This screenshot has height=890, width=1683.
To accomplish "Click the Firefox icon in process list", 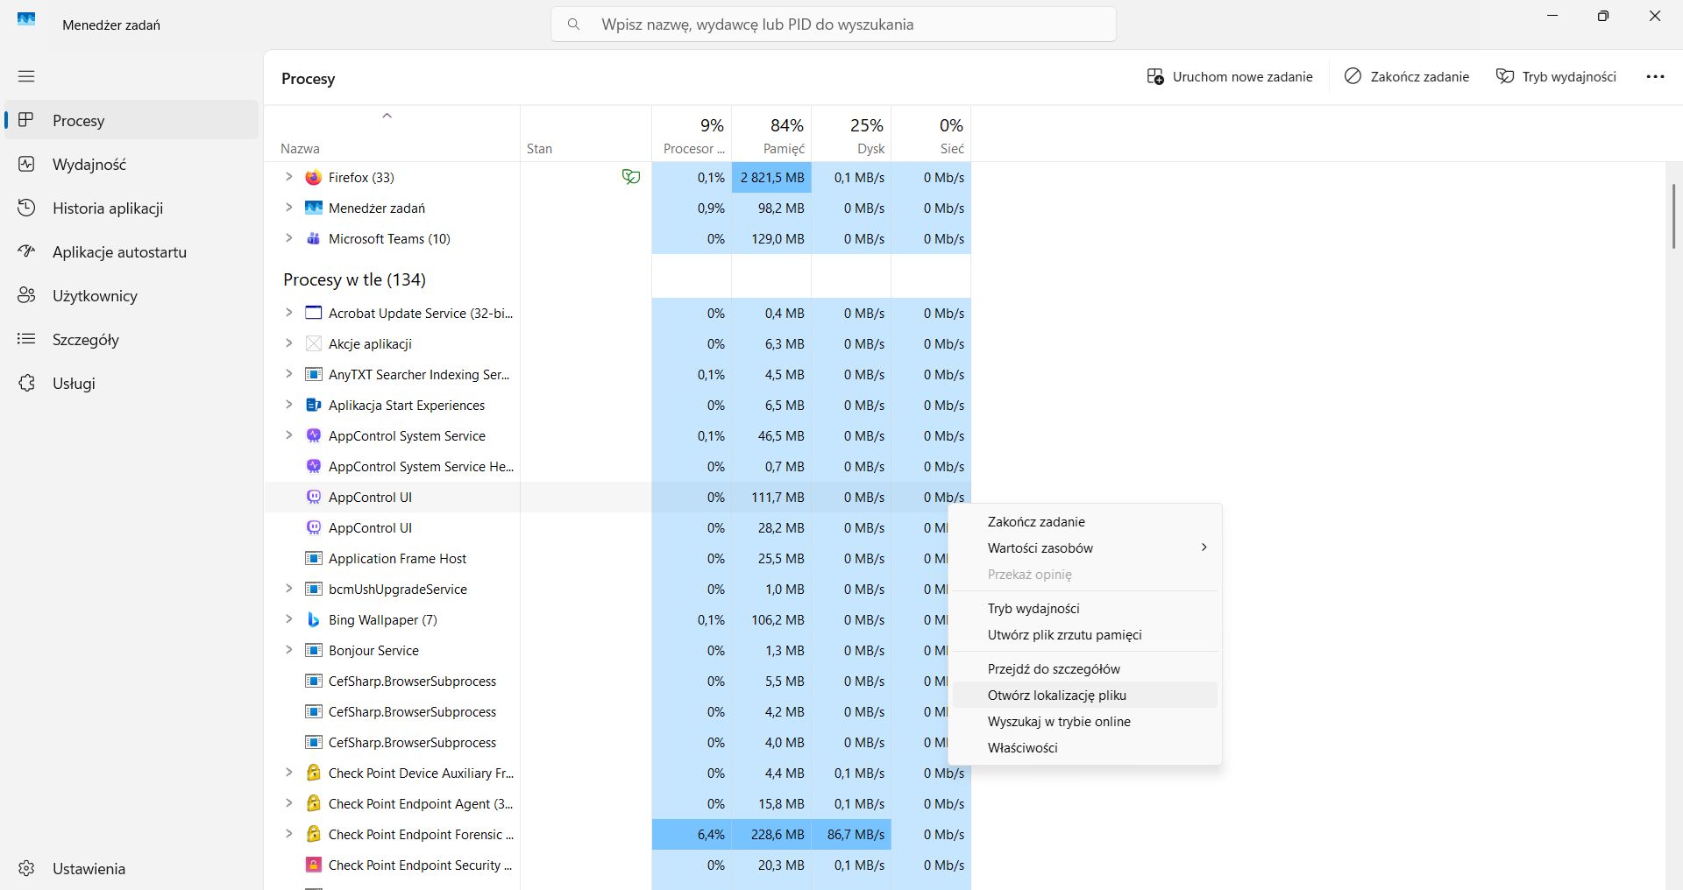I will [x=313, y=177].
